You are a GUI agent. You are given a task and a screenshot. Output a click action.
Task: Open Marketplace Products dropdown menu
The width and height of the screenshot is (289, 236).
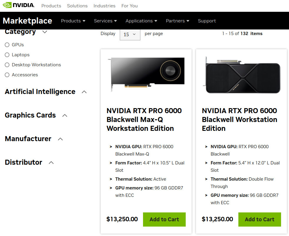pyautogui.click(x=73, y=21)
